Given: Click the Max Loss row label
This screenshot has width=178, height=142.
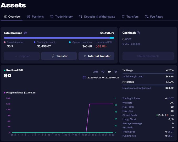Looking at the screenshot, I should tap(127, 111).
